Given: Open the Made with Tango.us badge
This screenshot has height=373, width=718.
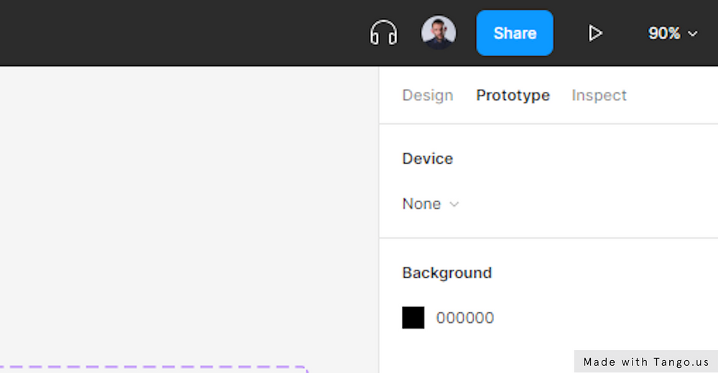Looking at the screenshot, I should click(x=645, y=362).
